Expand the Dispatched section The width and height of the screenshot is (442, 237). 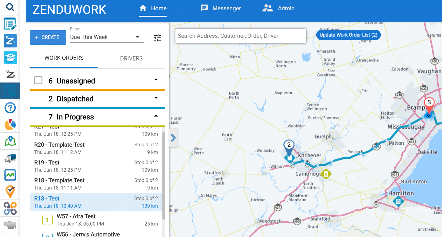[156, 98]
